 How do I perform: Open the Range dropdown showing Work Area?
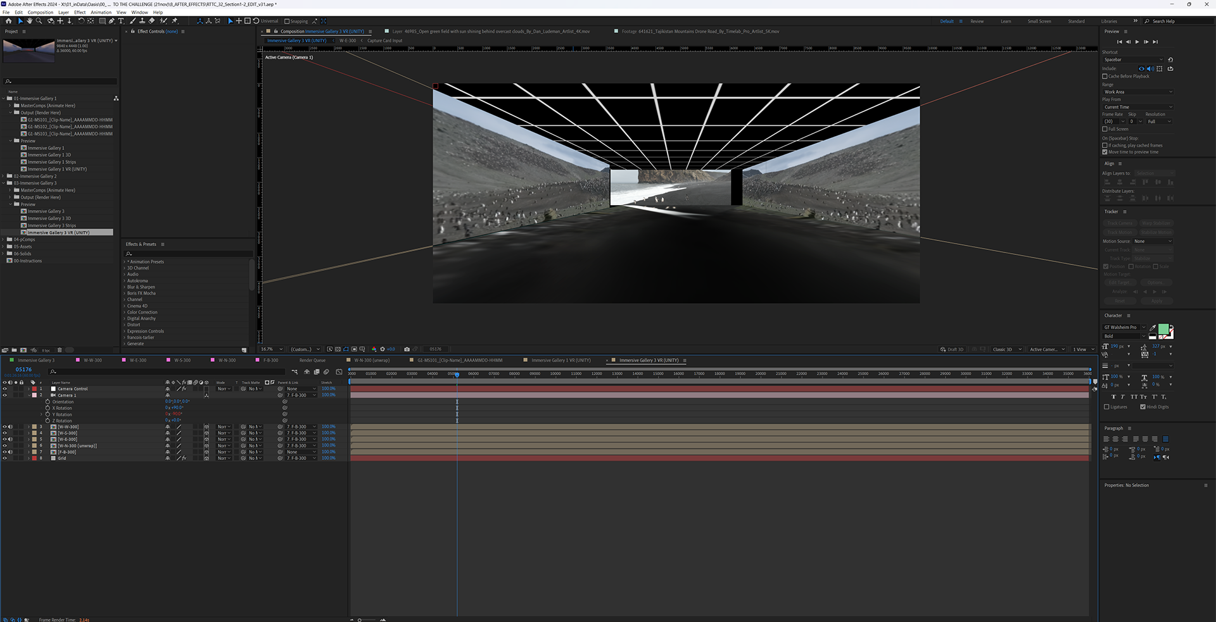(x=1137, y=92)
